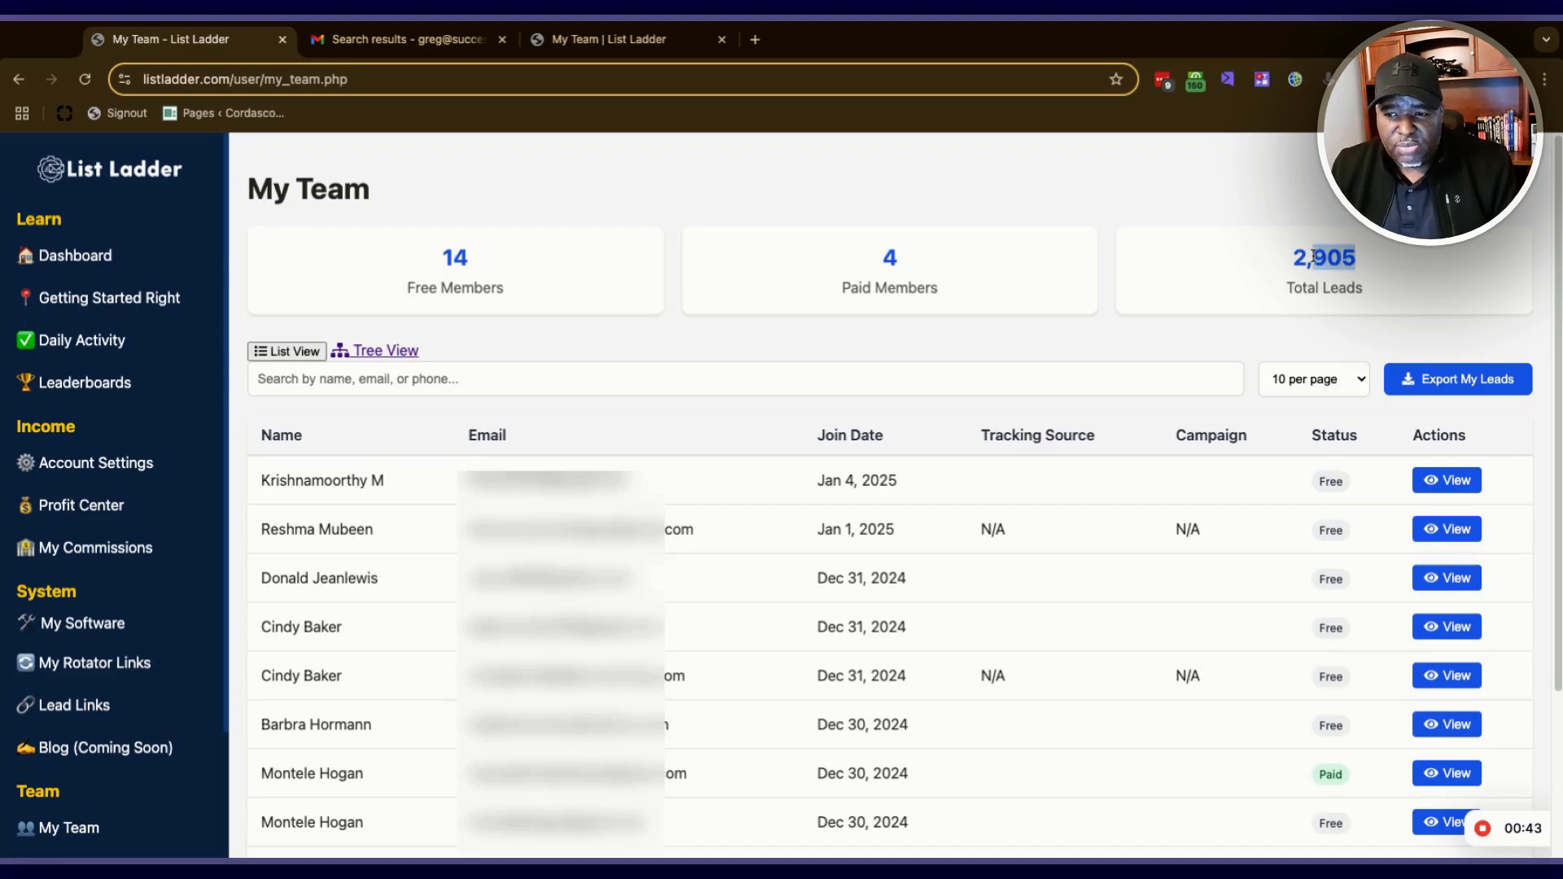Bookmark page with the star icon
This screenshot has height=879, width=1563.
coord(1116,79)
